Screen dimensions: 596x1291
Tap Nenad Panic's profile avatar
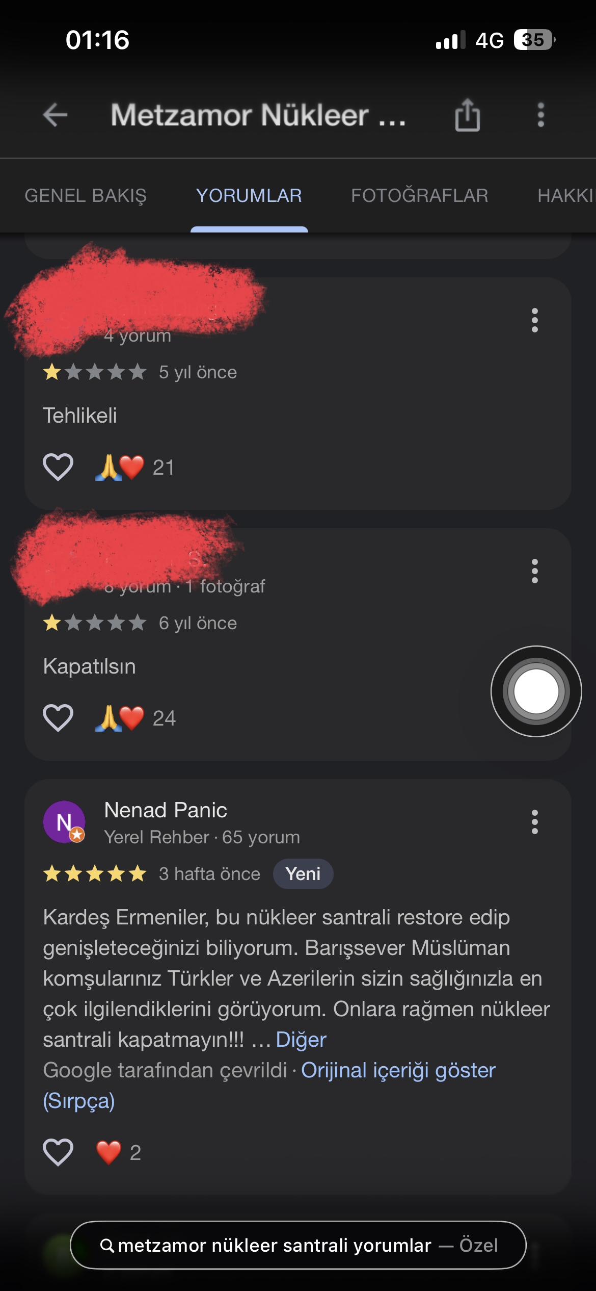pyautogui.click(x=64, y=822)
